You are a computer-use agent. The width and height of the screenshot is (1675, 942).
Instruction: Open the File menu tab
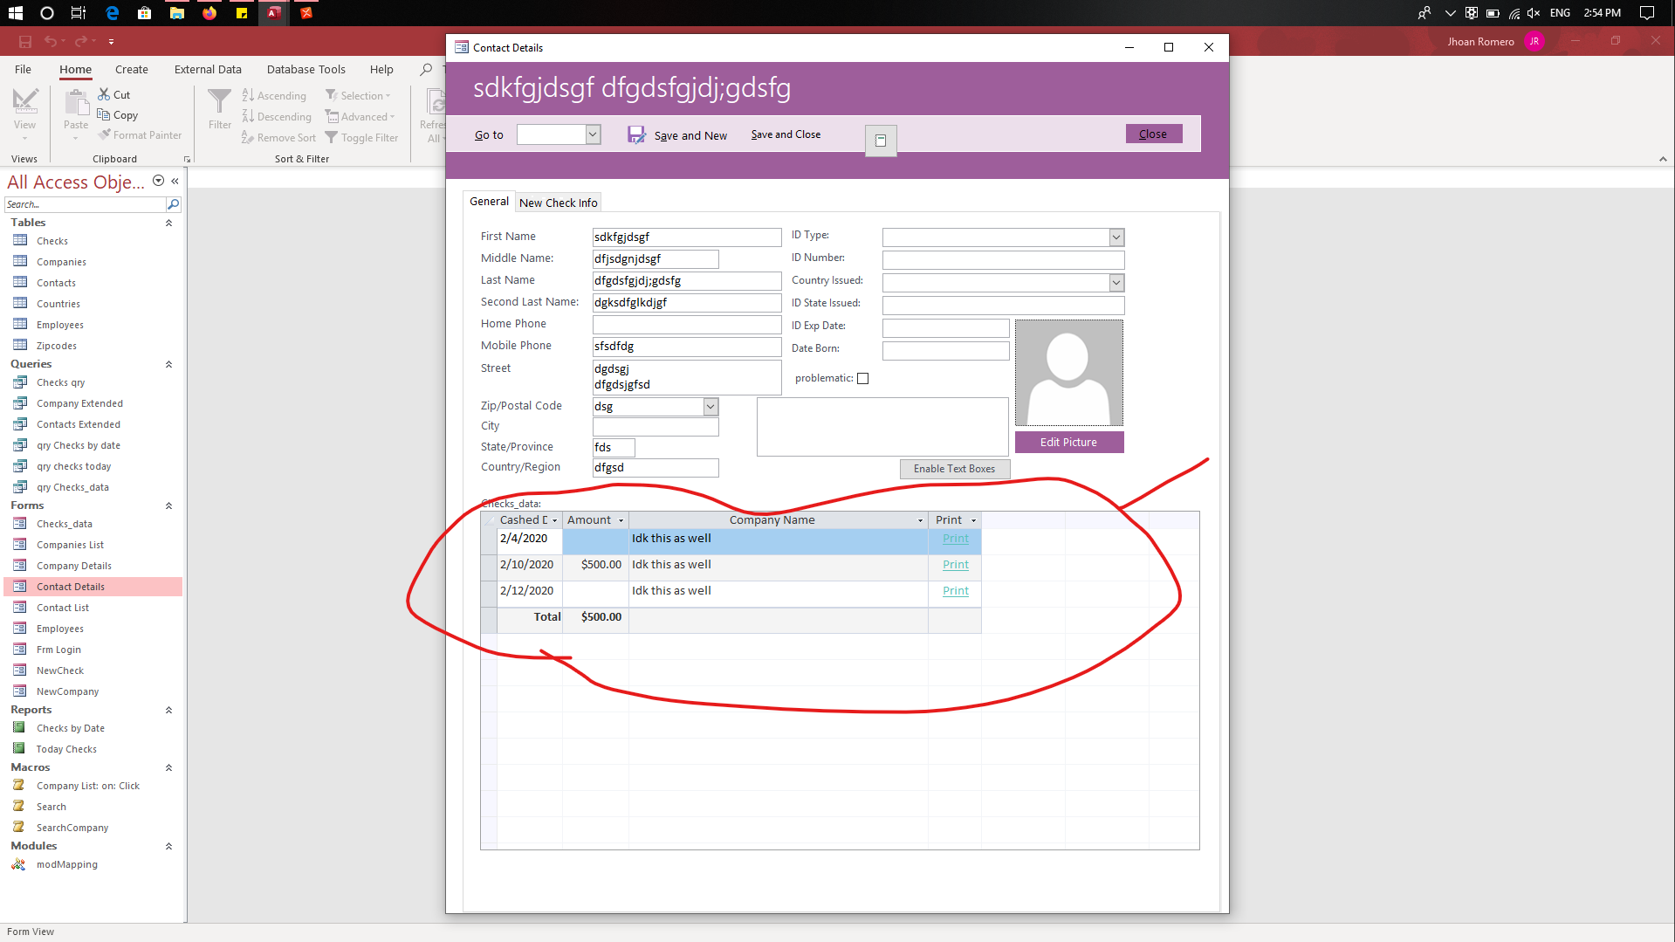click(23, 69)
